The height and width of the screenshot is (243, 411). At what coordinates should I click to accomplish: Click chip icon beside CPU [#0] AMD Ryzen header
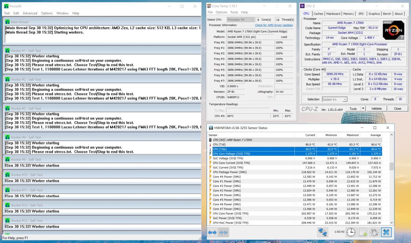tap(210, 140)
